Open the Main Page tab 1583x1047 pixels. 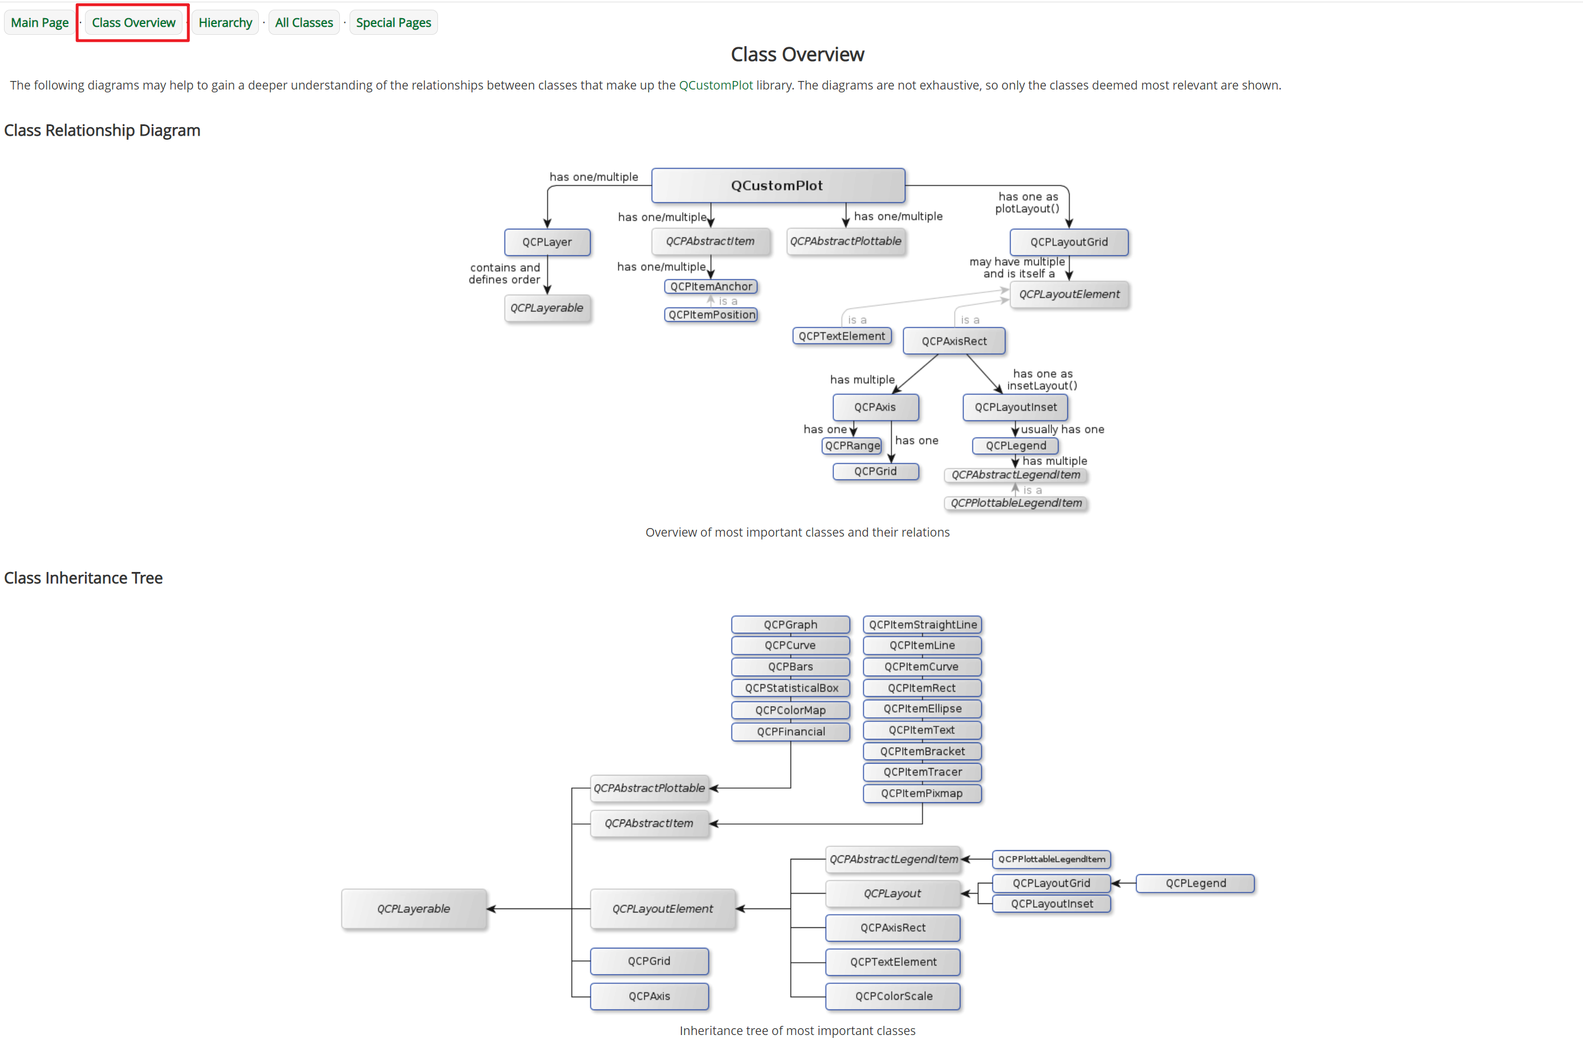tap(39, 23)
